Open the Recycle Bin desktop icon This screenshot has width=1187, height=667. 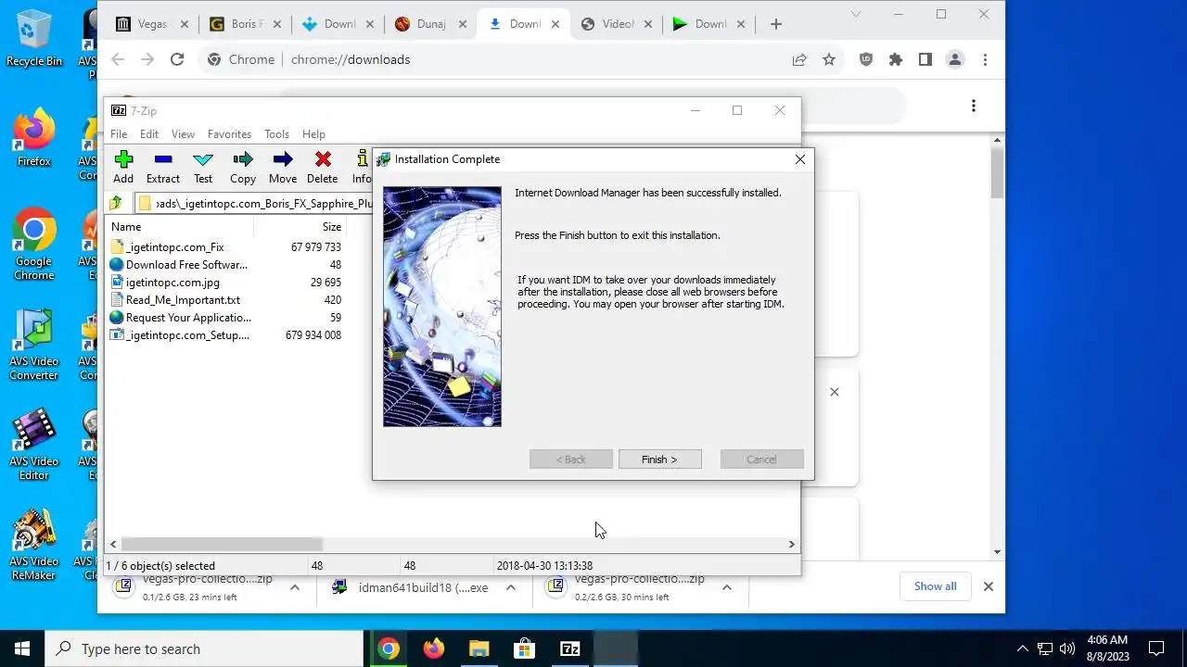pos(34,39)
